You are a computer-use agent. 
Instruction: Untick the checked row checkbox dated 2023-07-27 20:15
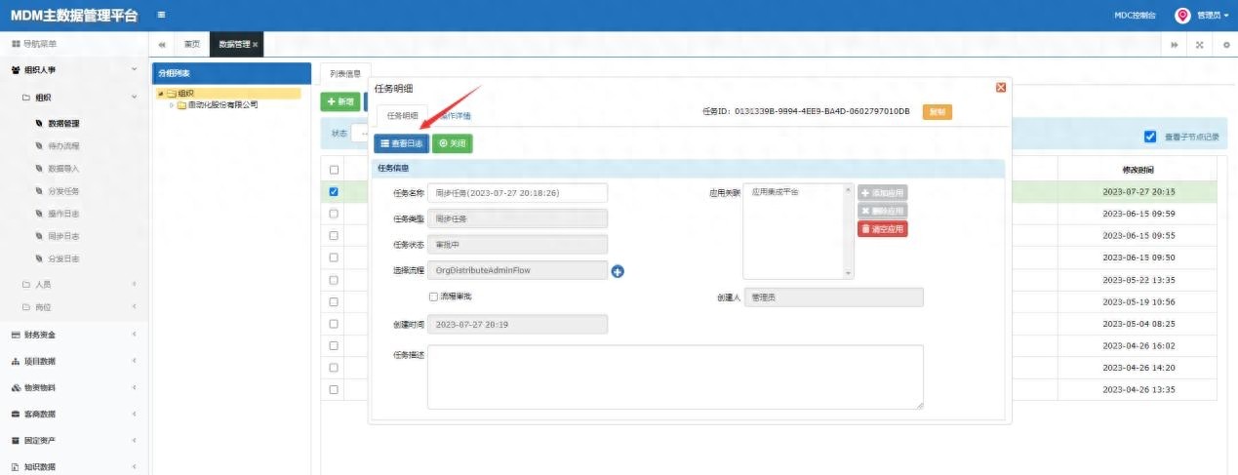coord(334,192)
